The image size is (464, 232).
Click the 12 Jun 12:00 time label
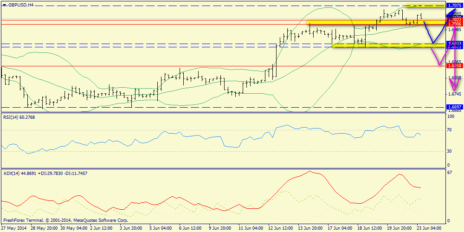280,228
